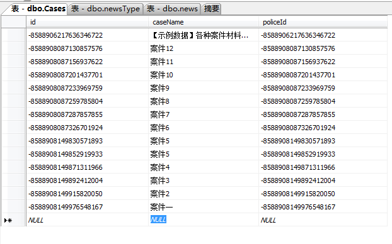Click policeId cell -8588908087287857855
Viewport: 392px width, 244px height.
(323, 114)
